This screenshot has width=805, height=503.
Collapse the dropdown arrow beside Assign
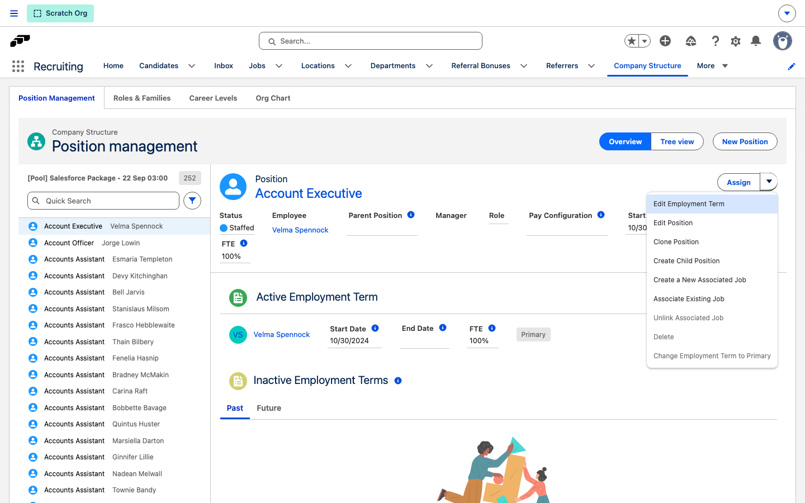[769, 182]
